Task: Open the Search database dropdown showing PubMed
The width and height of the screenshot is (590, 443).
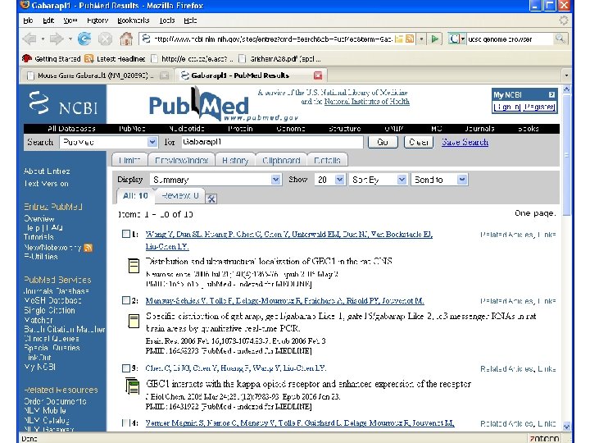Action: point(108,142)
